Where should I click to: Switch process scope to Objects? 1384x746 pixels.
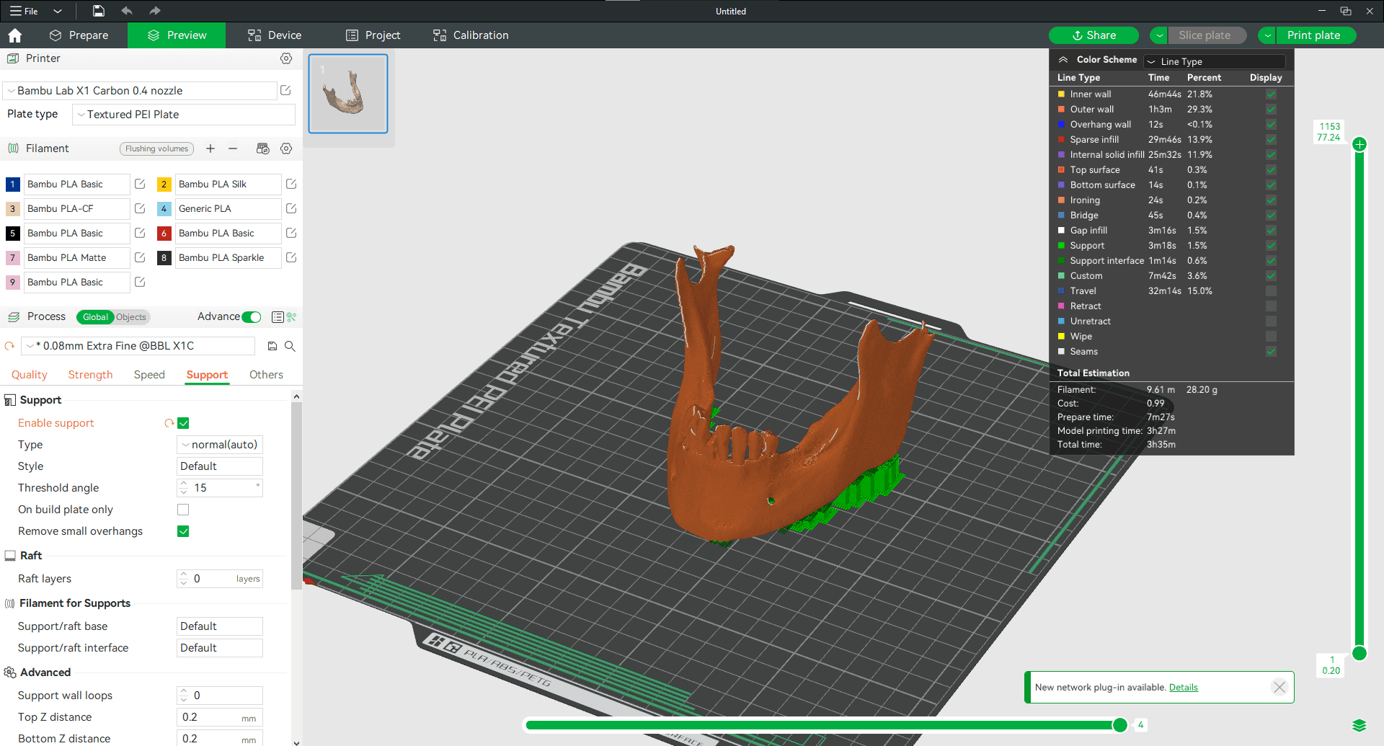click(x=130, y=317)
